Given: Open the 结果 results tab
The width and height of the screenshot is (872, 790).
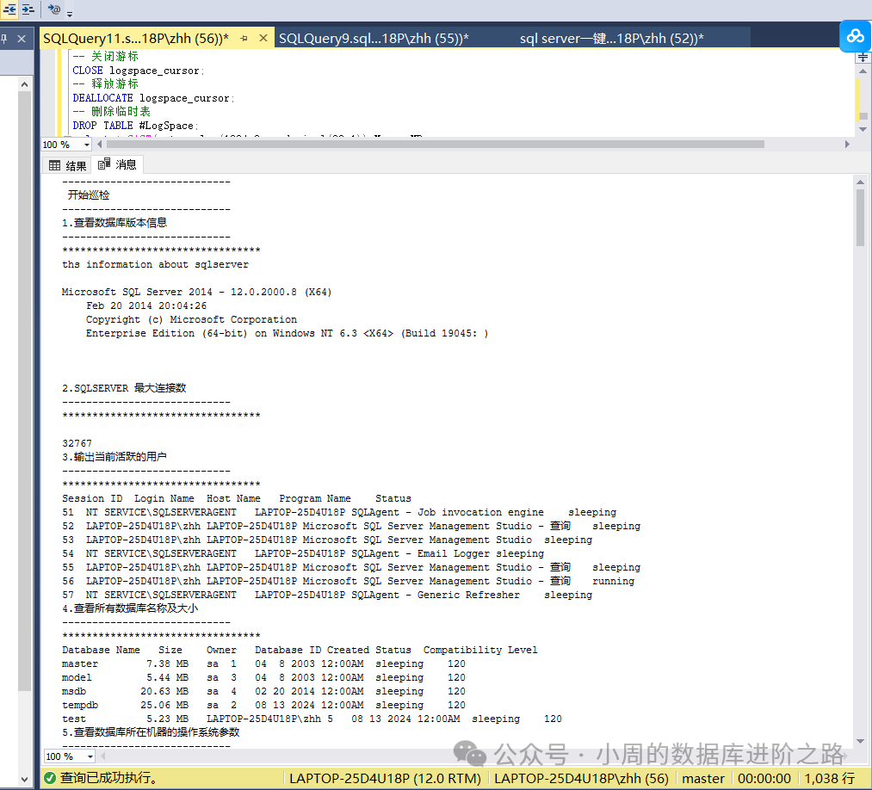Looking at the screenshot, I should 67,165.
